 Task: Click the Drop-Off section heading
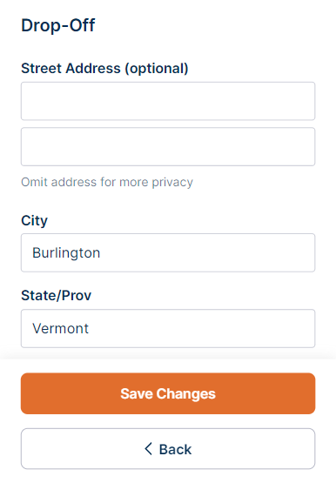tap(58, 25)
